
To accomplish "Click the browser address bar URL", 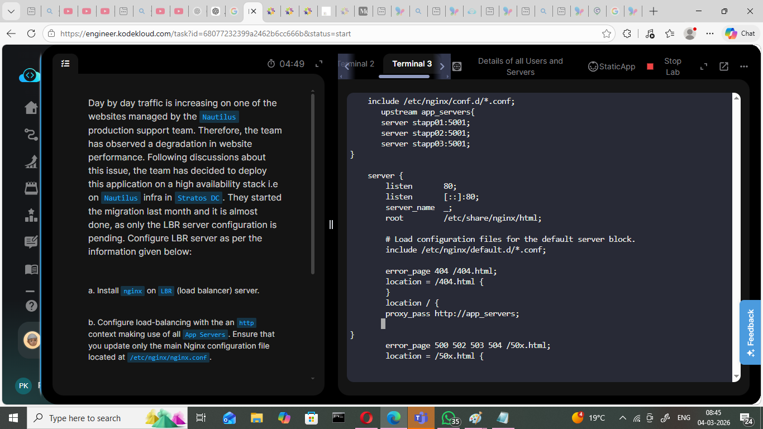I will [x=206, y=34].
